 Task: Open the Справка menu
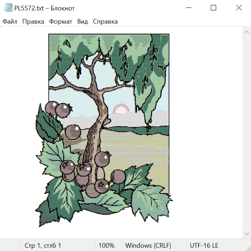pyautogui.click(x=105, y=21)
